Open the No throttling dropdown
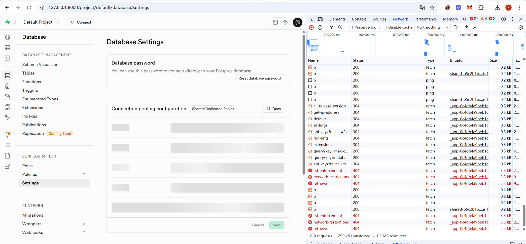 [432, 27]
